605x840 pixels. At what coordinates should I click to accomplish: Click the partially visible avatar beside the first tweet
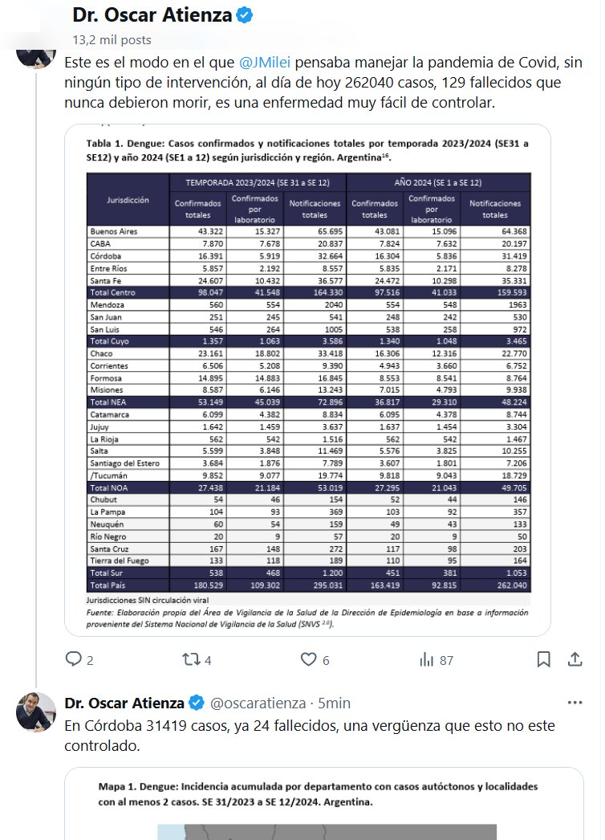point(36,56)
